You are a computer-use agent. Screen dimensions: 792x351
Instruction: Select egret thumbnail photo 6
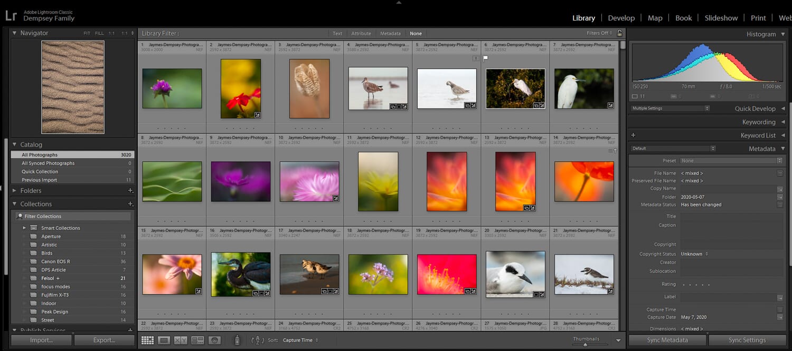tap(515, 89)
